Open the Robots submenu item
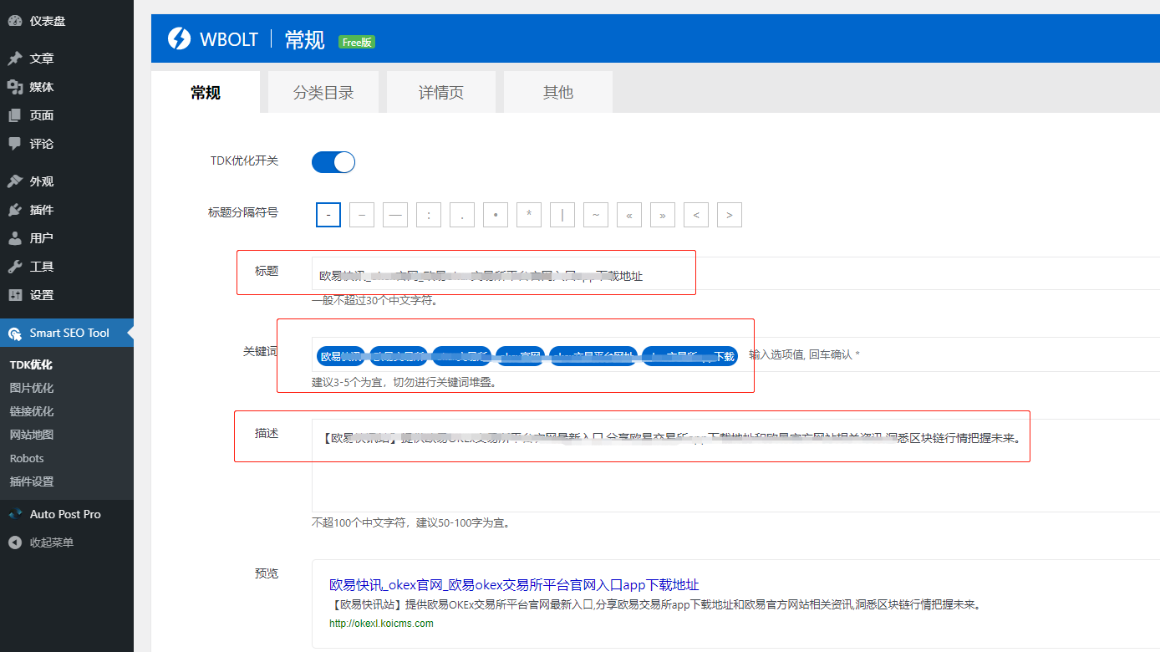This screenshot has height=652, width=1160. point(27,458)
